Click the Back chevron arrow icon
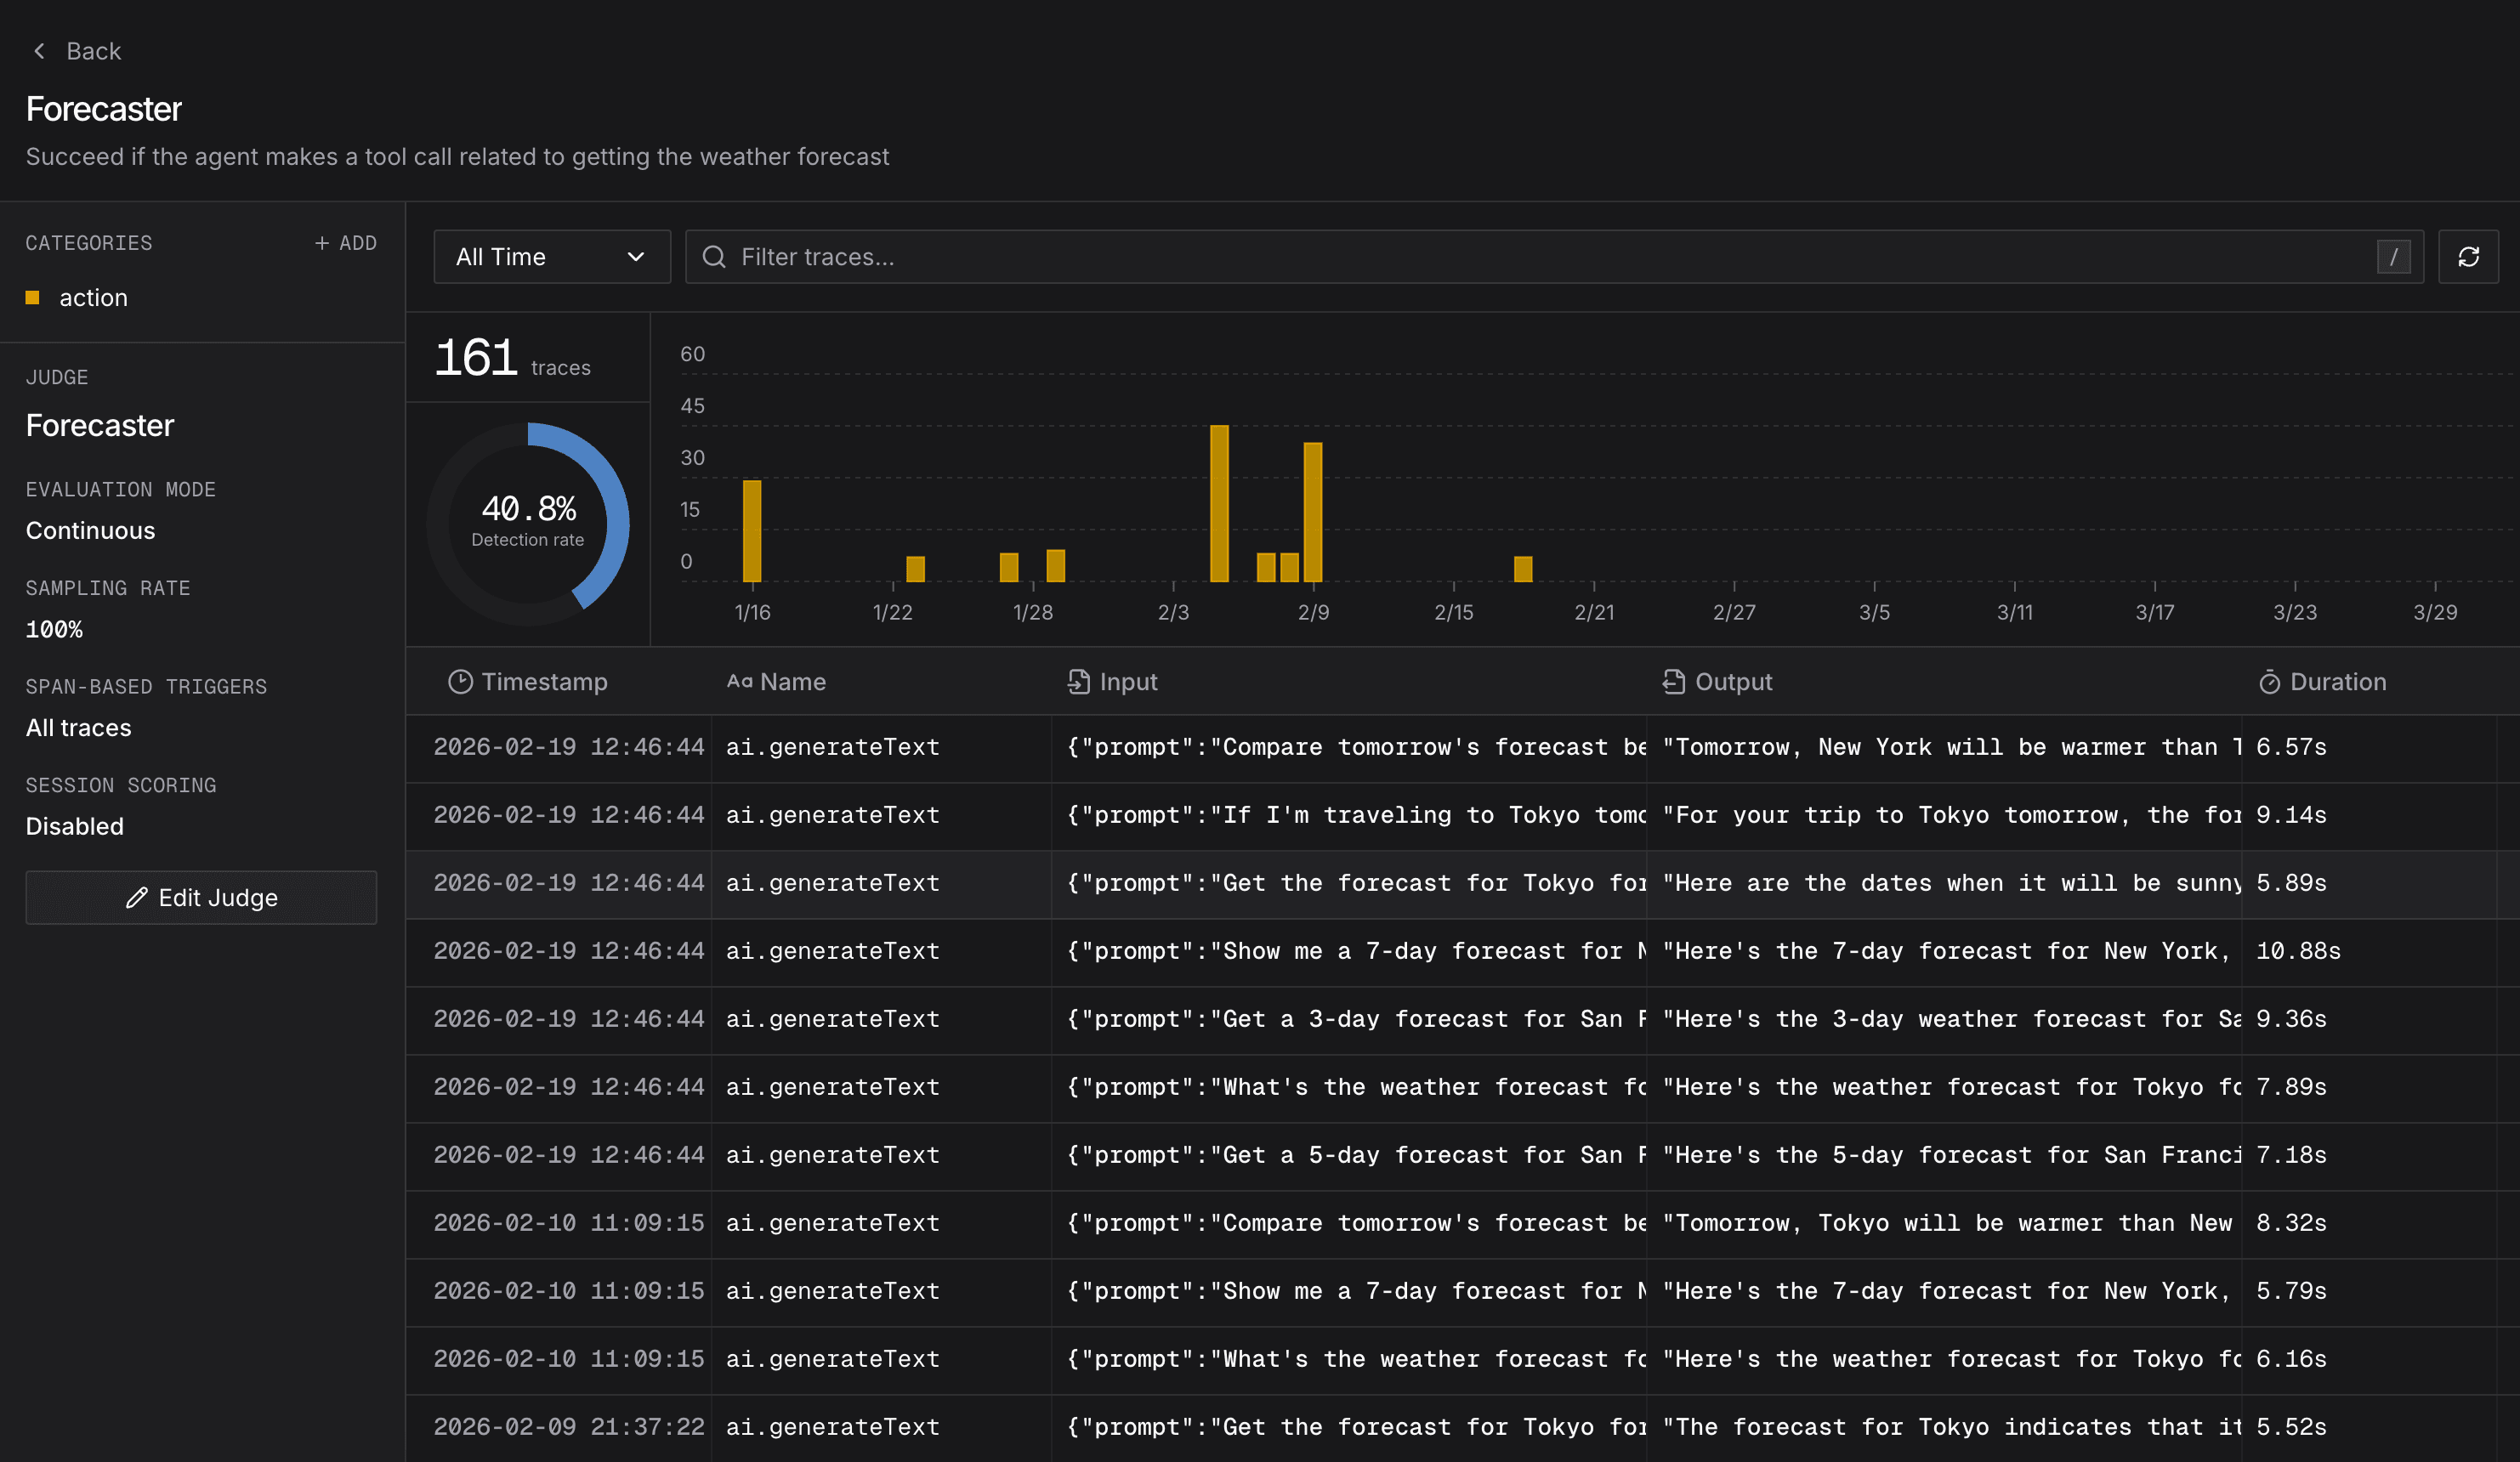 39,51
